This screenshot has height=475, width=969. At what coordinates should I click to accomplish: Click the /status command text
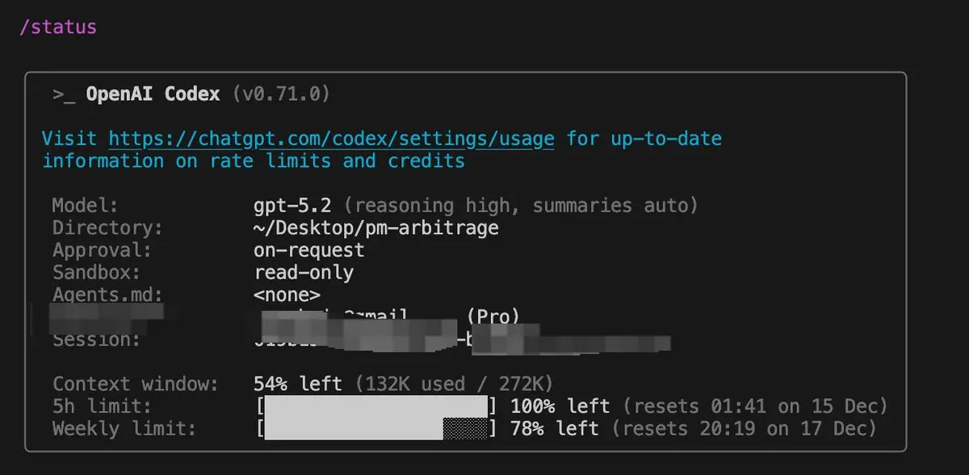pos(58,27)
